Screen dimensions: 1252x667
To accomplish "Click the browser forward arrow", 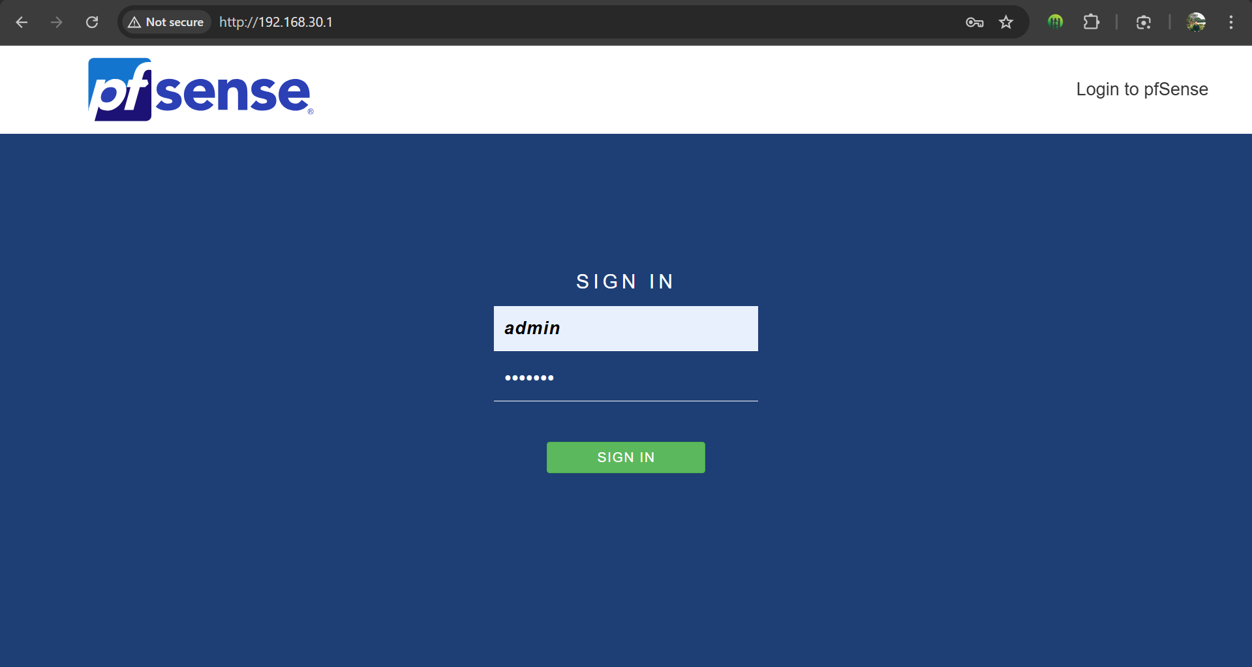I will pyautogui.click(x=57, y=22).
